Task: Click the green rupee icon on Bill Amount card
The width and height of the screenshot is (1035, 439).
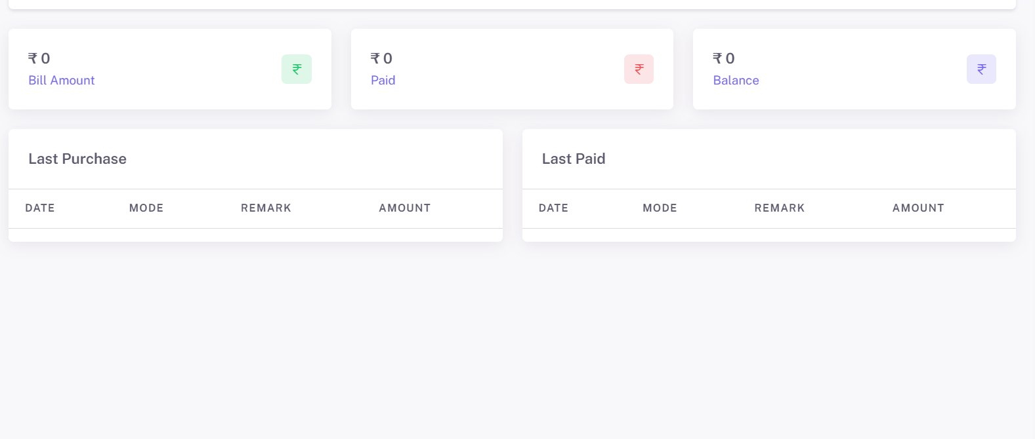Action: pos(297,69)
